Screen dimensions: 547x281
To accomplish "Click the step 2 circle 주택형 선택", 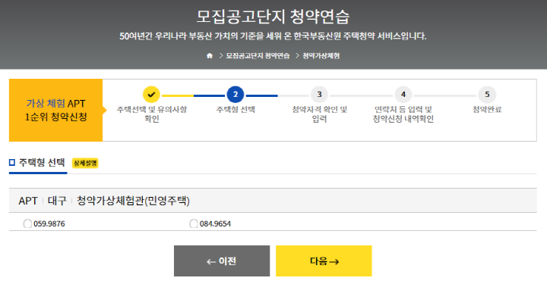I will [x=236, y=94].
